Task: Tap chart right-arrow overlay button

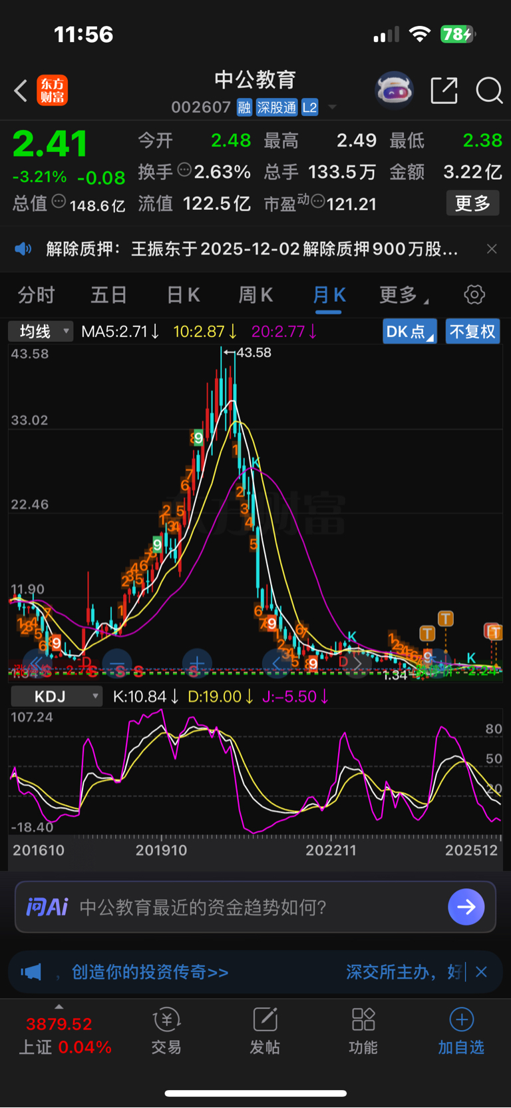Action: pos(357,663)
